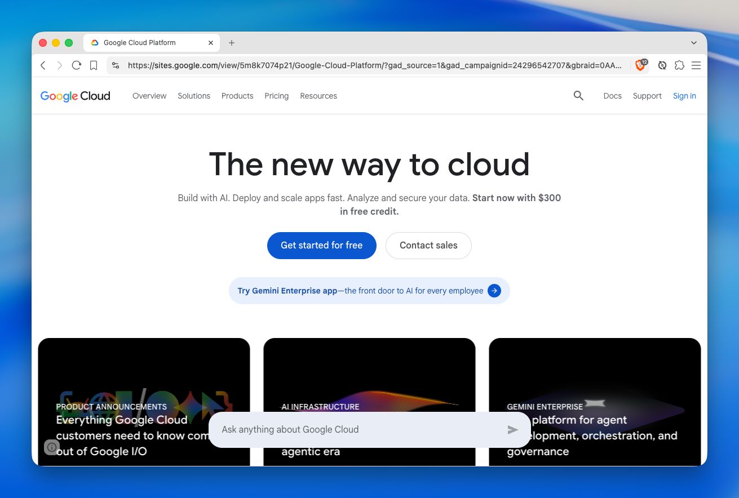The height and width of the screenshot is (498, 739).
Task: Open the search magnifier in Google Cloud header
Action: point(578,96)
